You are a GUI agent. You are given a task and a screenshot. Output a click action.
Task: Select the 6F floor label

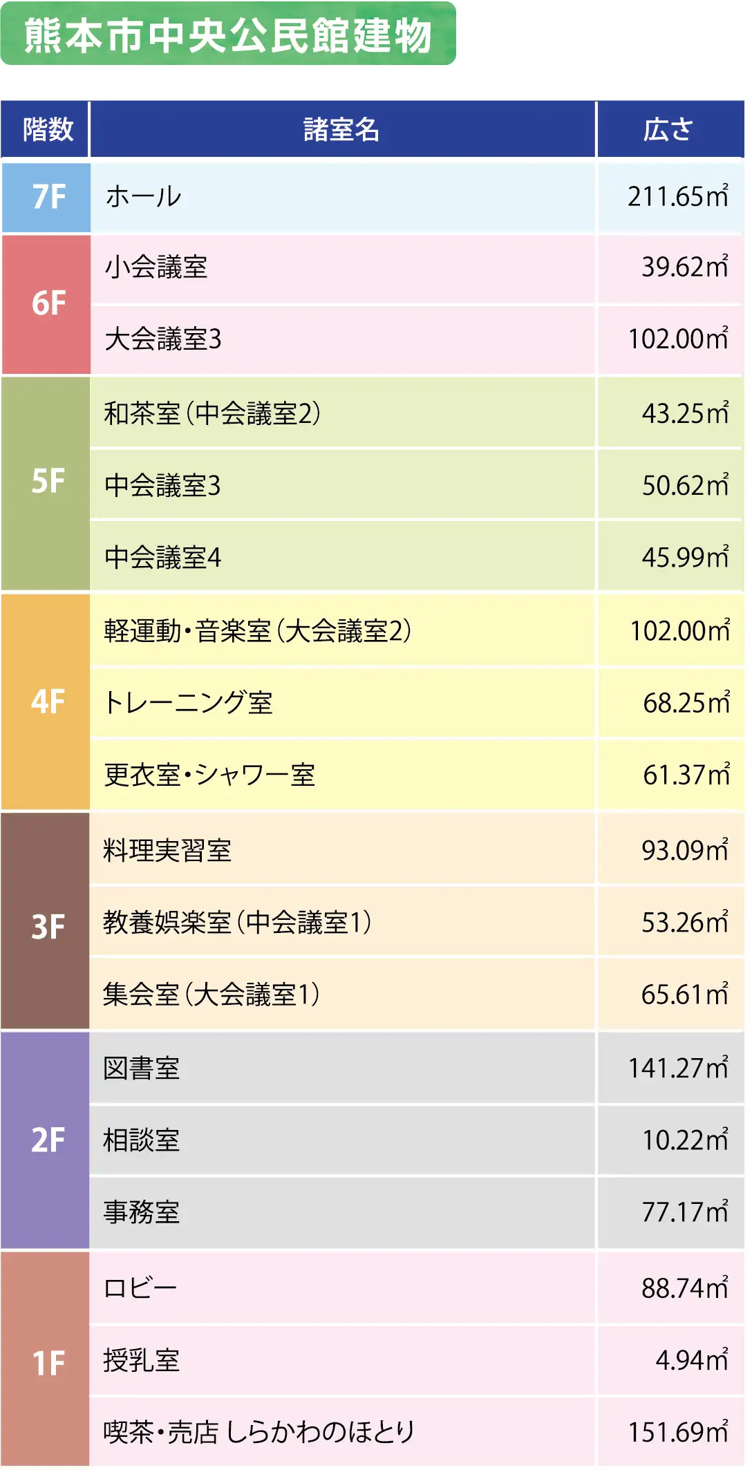(x=47, y=304)
